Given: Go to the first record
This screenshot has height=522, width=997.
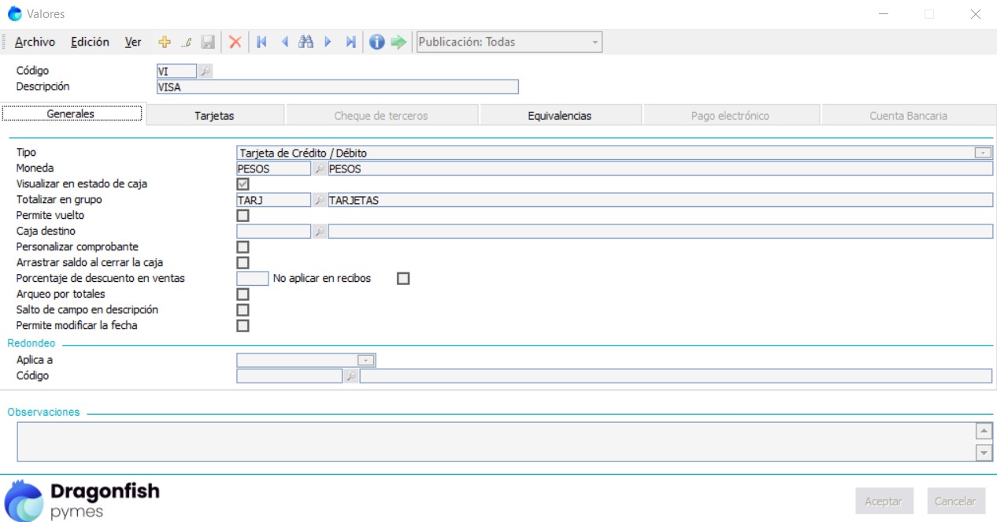Looking at the screenshot, I should (x=261, y=43).
